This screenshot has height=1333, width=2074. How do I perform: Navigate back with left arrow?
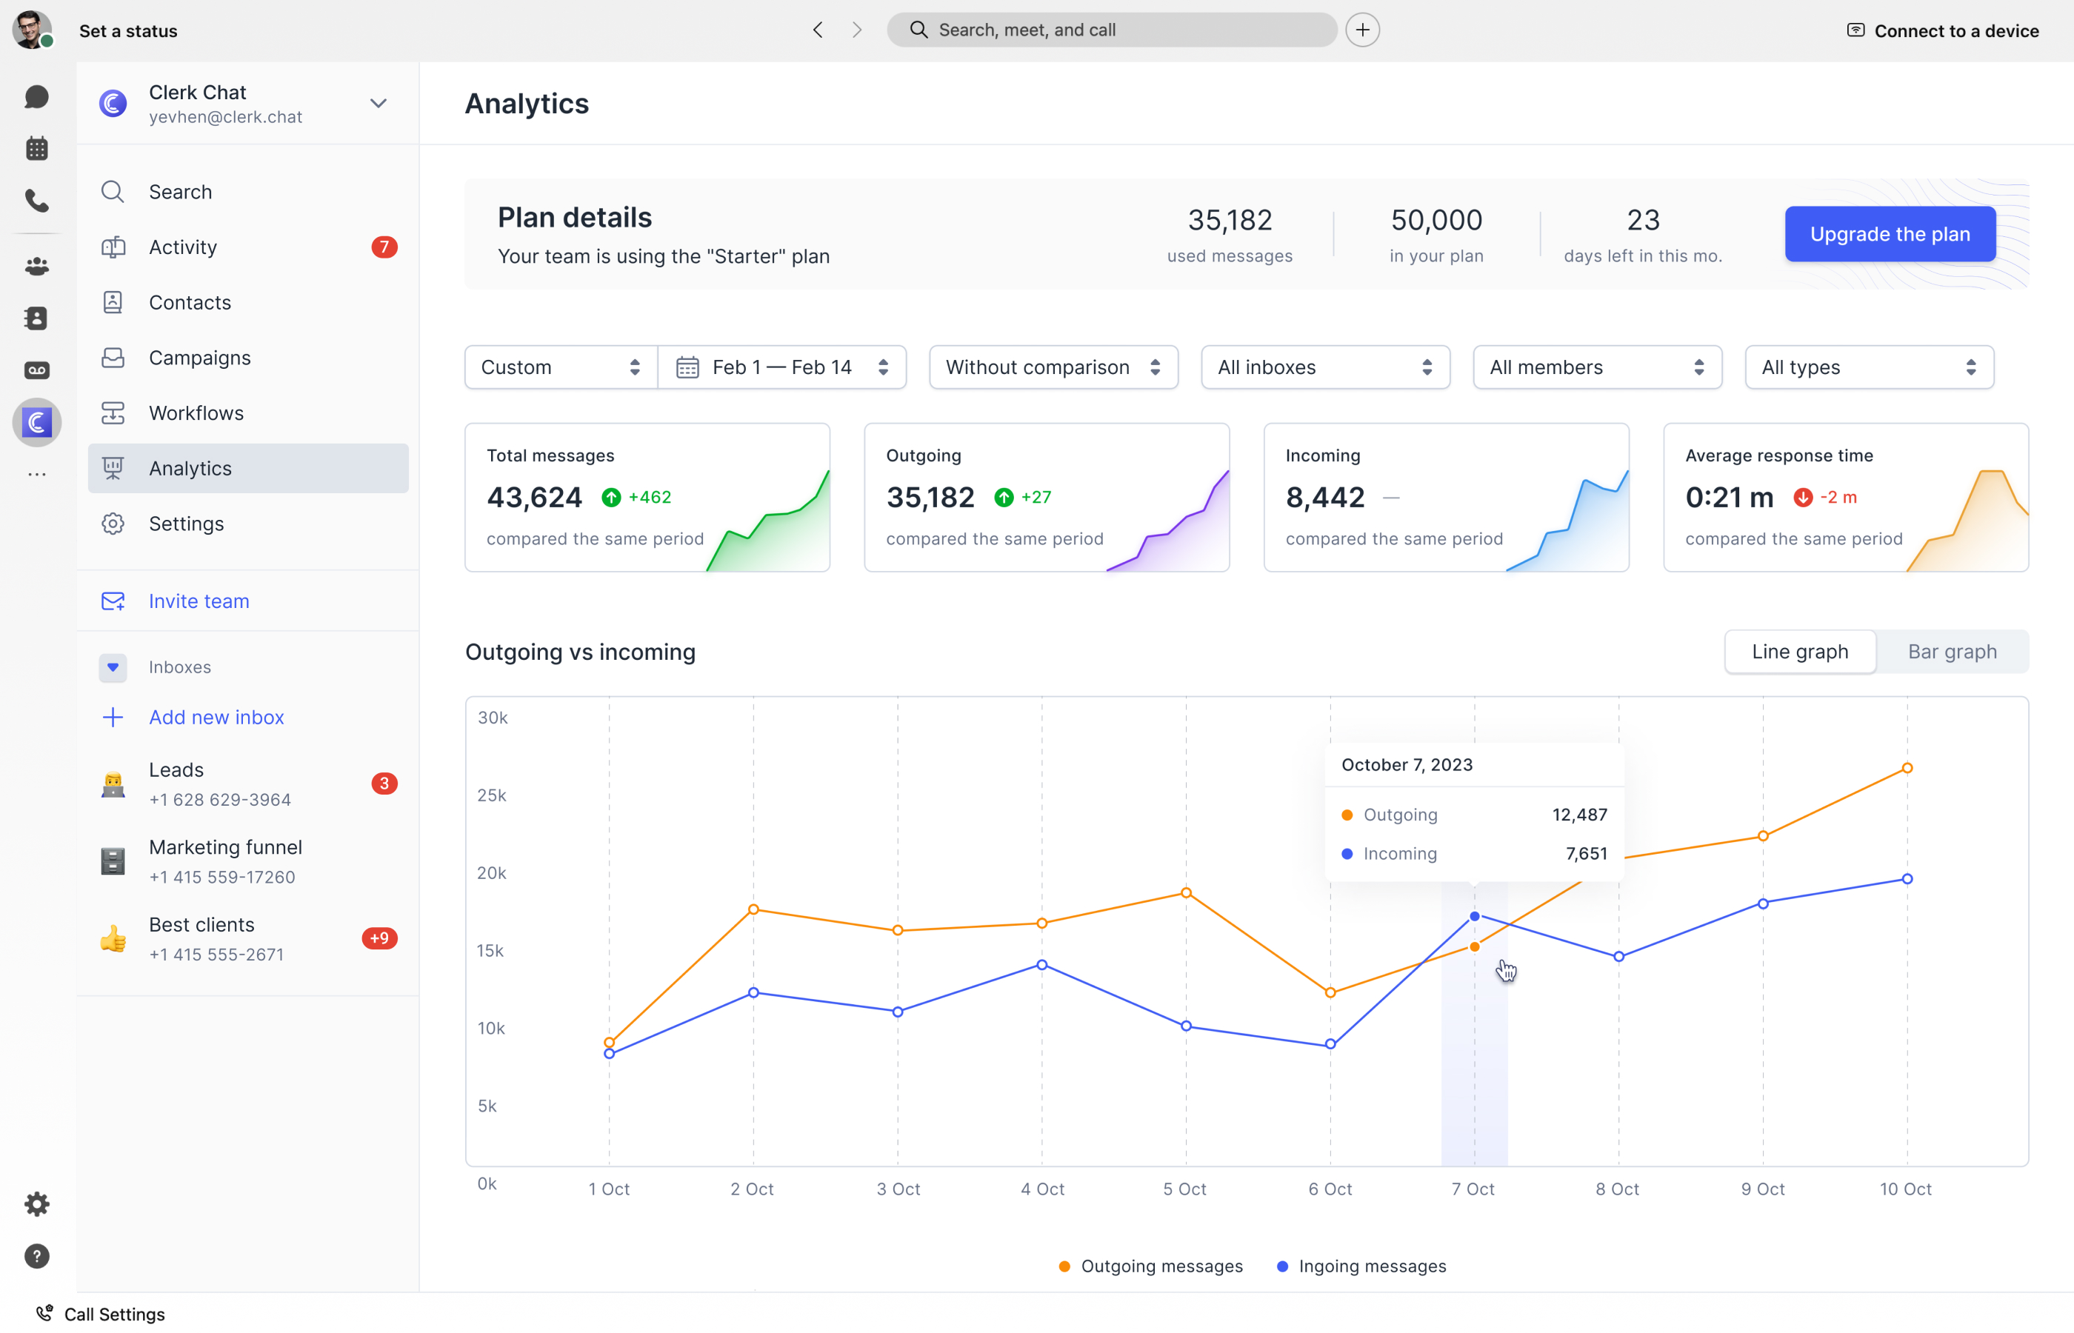coord(818,30)
